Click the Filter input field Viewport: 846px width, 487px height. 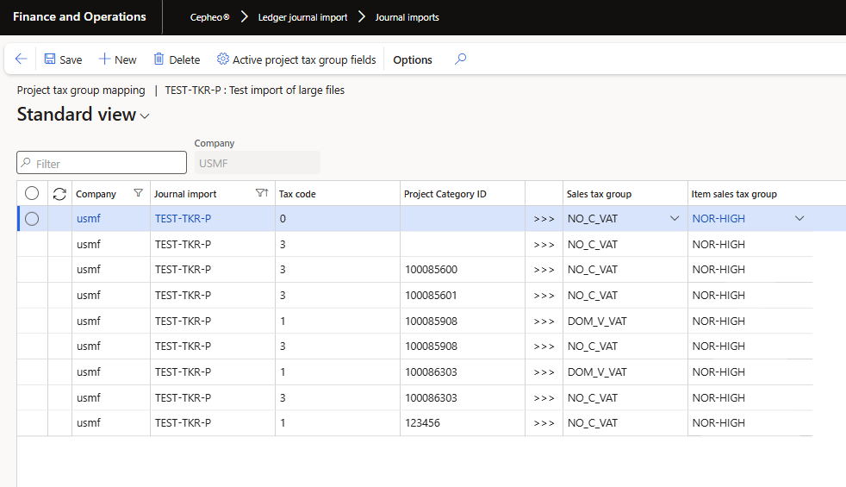[x=102, y=163]
